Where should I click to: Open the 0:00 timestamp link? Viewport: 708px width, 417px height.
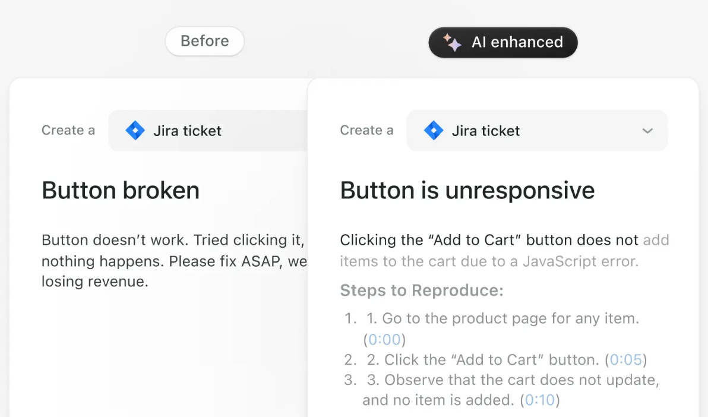pos(384,339)
